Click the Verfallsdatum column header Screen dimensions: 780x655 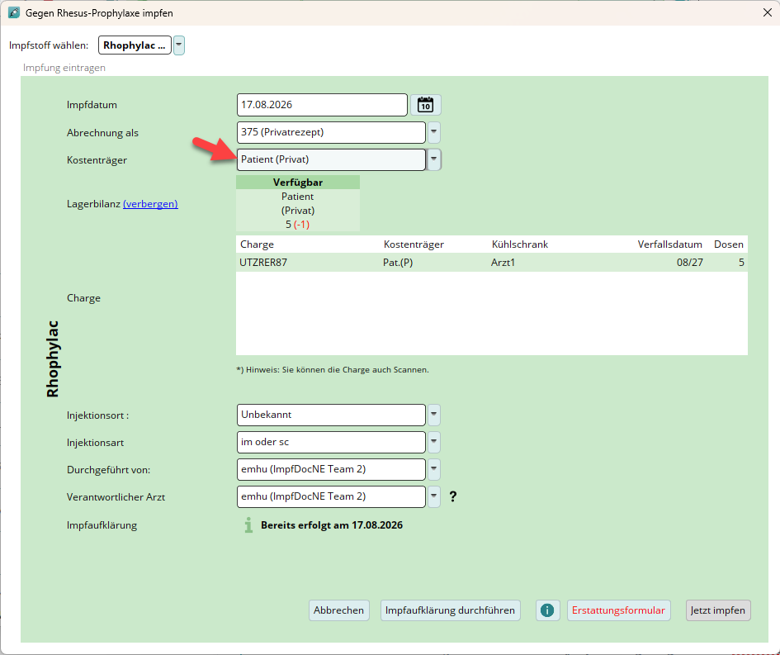pyautogui.click(x=669, y=244)
